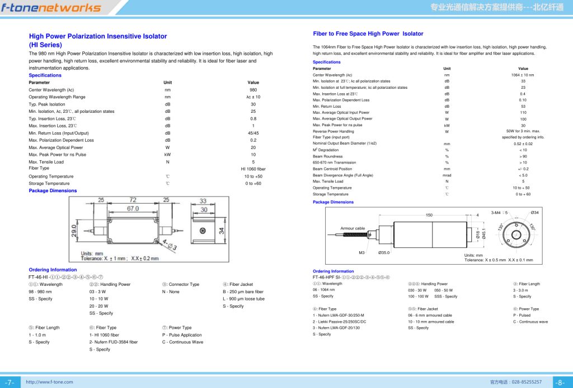Click the Armour cable label in drawing
Screen dimensions: 573x388
click(353, 228)
